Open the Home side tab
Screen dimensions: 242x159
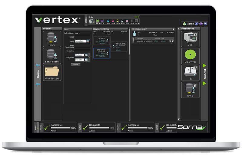(38, 74)
